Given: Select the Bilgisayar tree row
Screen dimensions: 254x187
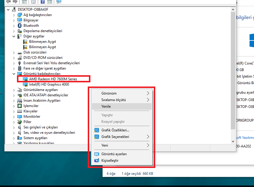Looking at the screenshot, I should tap(31, 20).
